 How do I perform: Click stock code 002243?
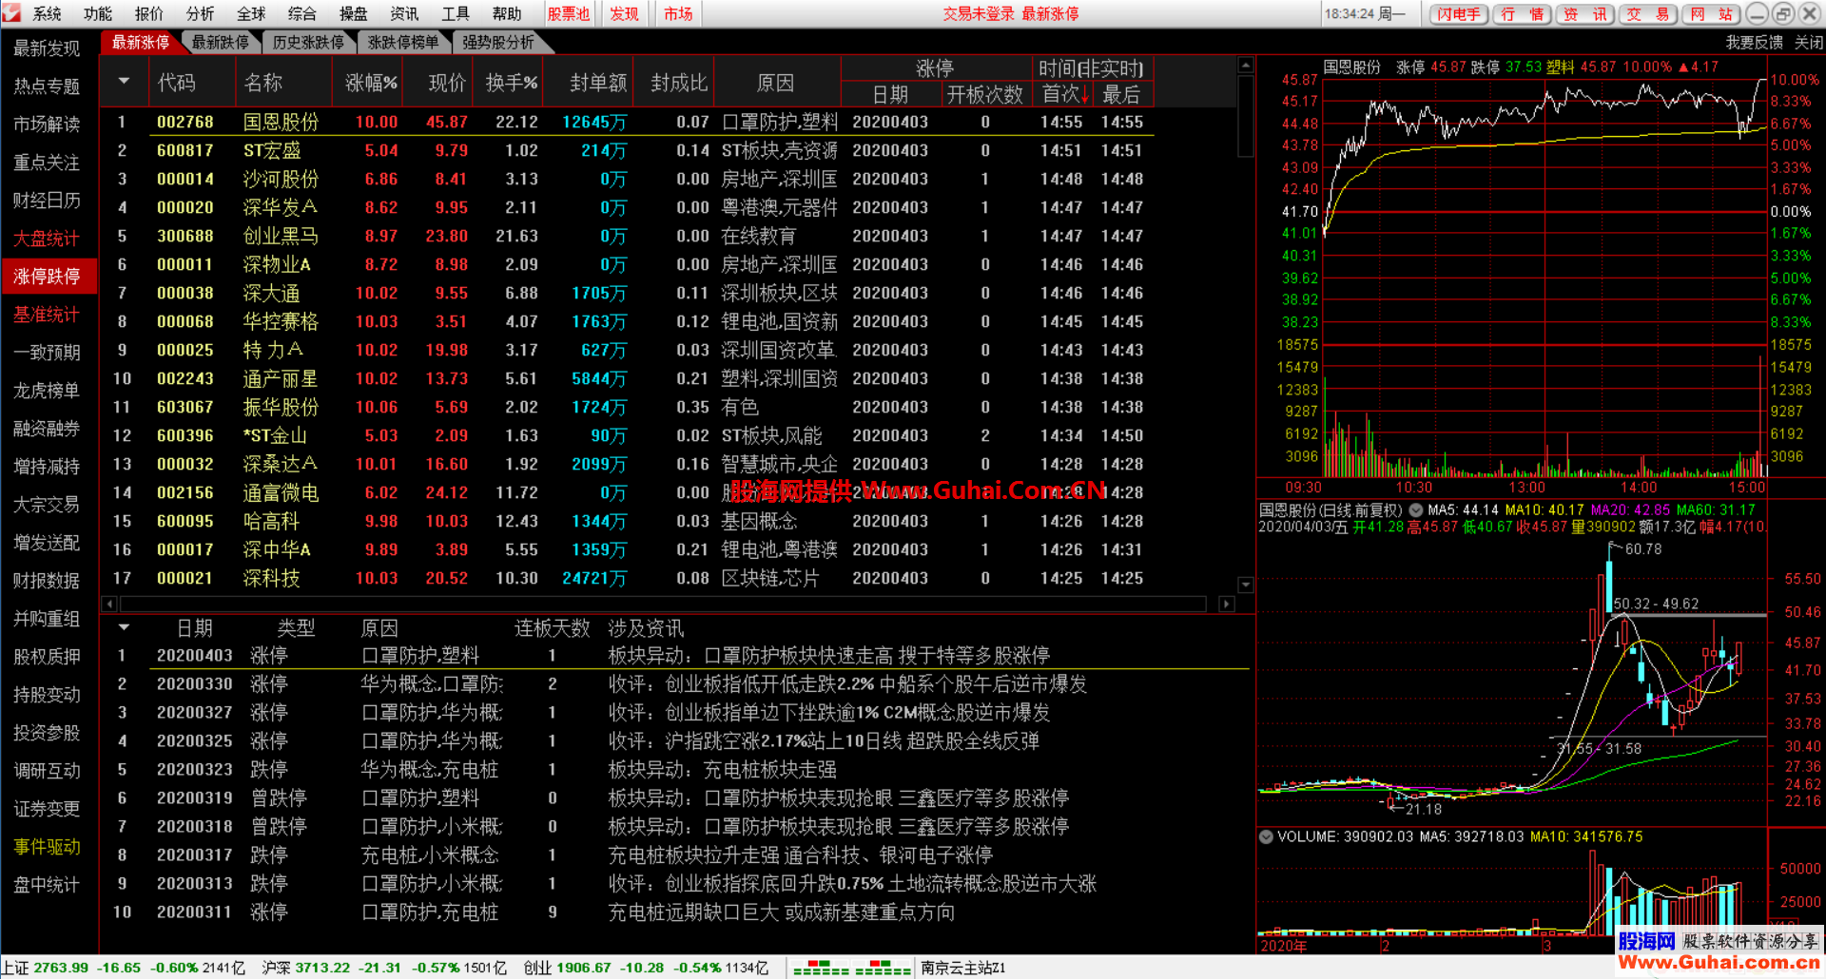click(185, 378)
